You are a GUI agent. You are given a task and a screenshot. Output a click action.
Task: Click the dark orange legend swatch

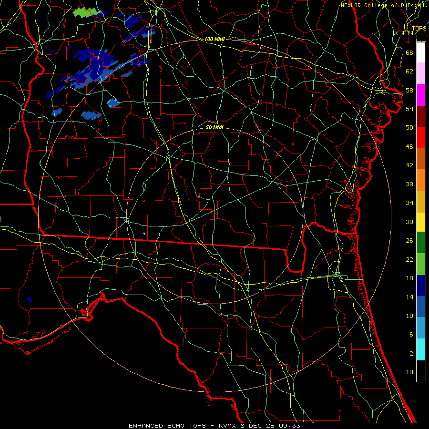click(421, 158)
